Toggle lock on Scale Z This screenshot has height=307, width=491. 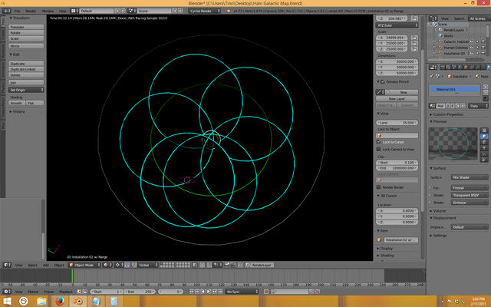414,49
